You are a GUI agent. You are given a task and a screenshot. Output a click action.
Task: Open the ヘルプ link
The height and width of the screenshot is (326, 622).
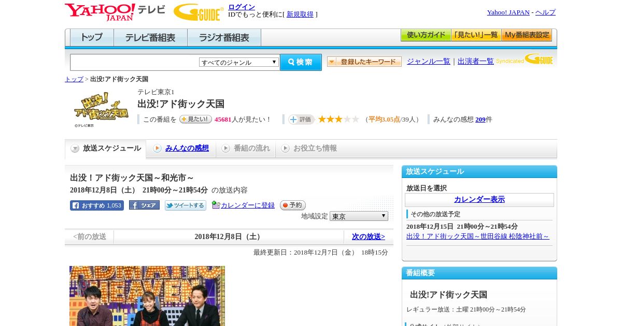coord(545,12)
